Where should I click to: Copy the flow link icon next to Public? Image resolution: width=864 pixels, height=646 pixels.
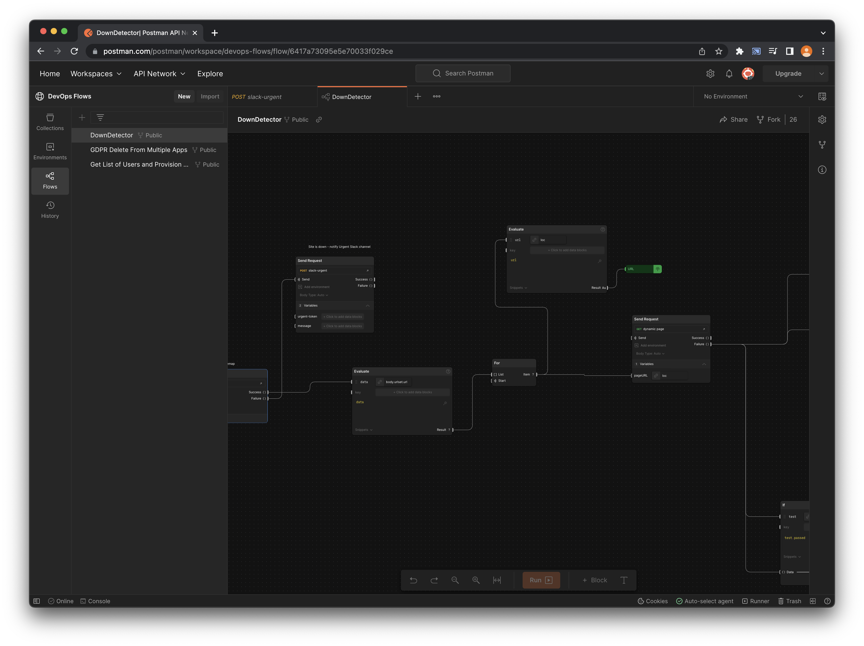tap(319, 120)
